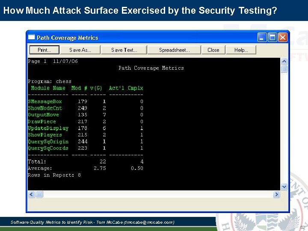Select the UpdateDisplay module name
The height and width of the screenshot is (231, 308).
point(48,128)
